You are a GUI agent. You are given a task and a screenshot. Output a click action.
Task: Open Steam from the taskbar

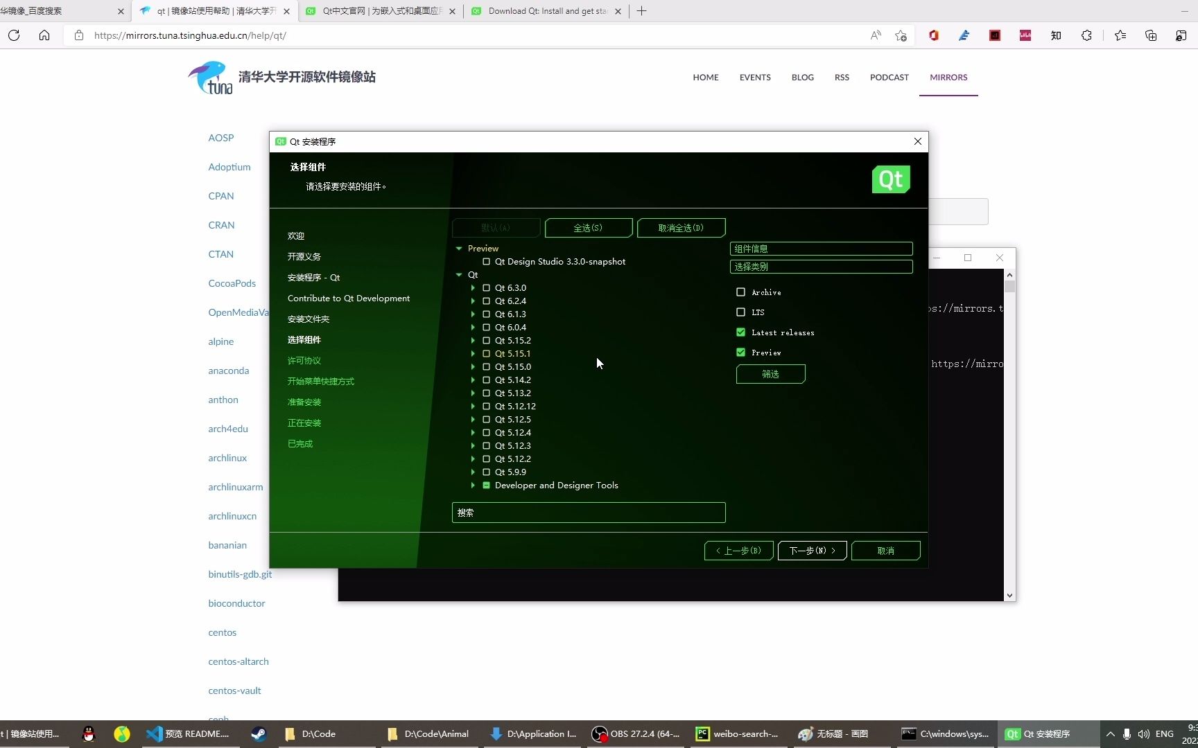click(257, 734)
